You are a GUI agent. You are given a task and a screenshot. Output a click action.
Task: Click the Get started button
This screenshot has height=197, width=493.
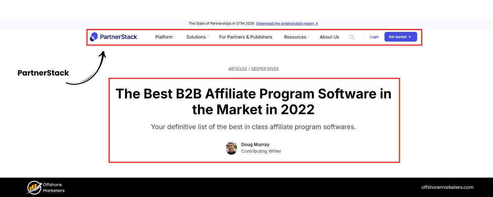[401, 37]
